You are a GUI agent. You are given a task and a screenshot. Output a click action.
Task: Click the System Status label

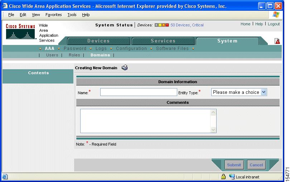[x=114, y=25]
